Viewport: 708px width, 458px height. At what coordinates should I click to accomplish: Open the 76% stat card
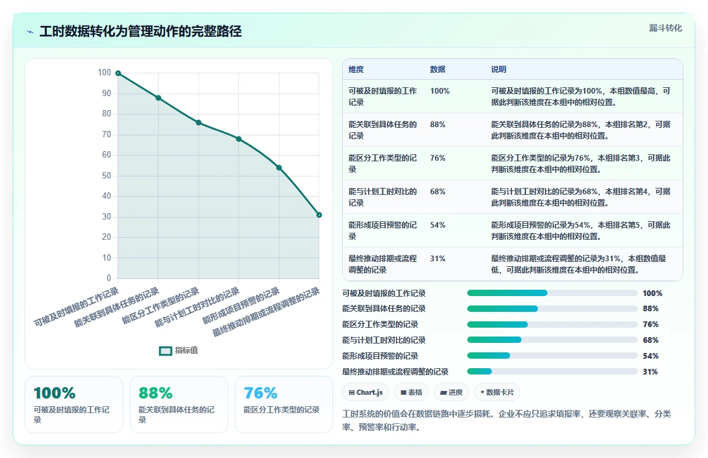tap(284, 404)
